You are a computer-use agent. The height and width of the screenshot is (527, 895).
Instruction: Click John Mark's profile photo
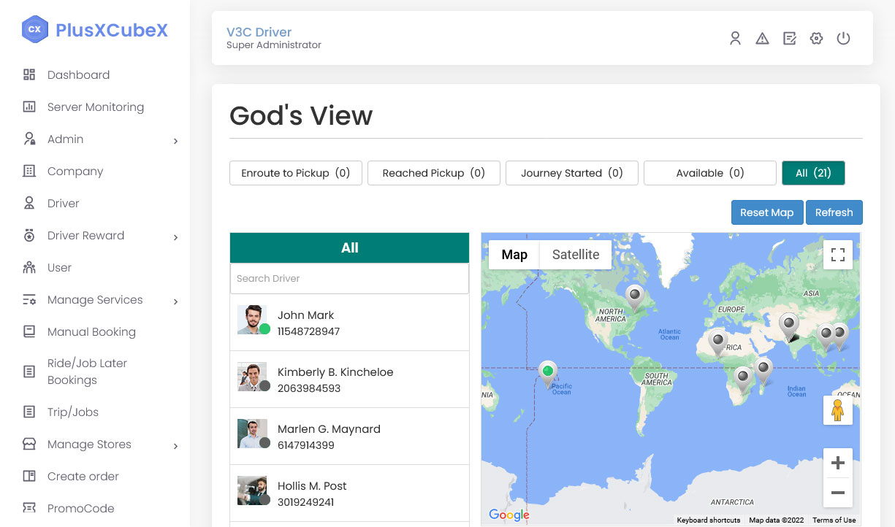point(252,320)
